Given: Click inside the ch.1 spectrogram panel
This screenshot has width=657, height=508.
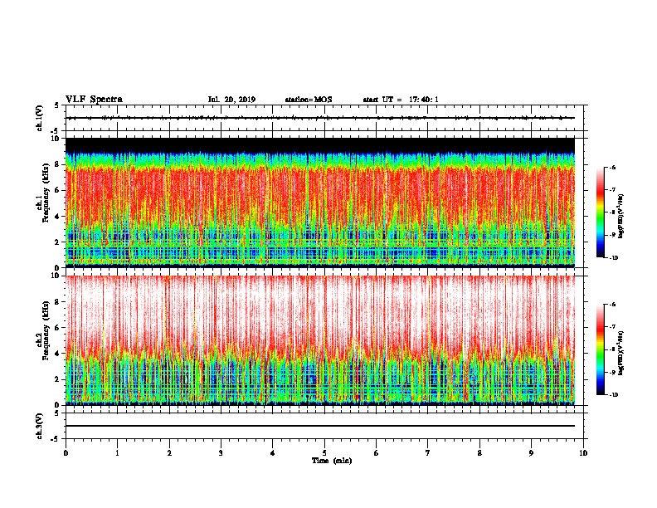Looking at the screenshot, I should [x=320, y=203].
